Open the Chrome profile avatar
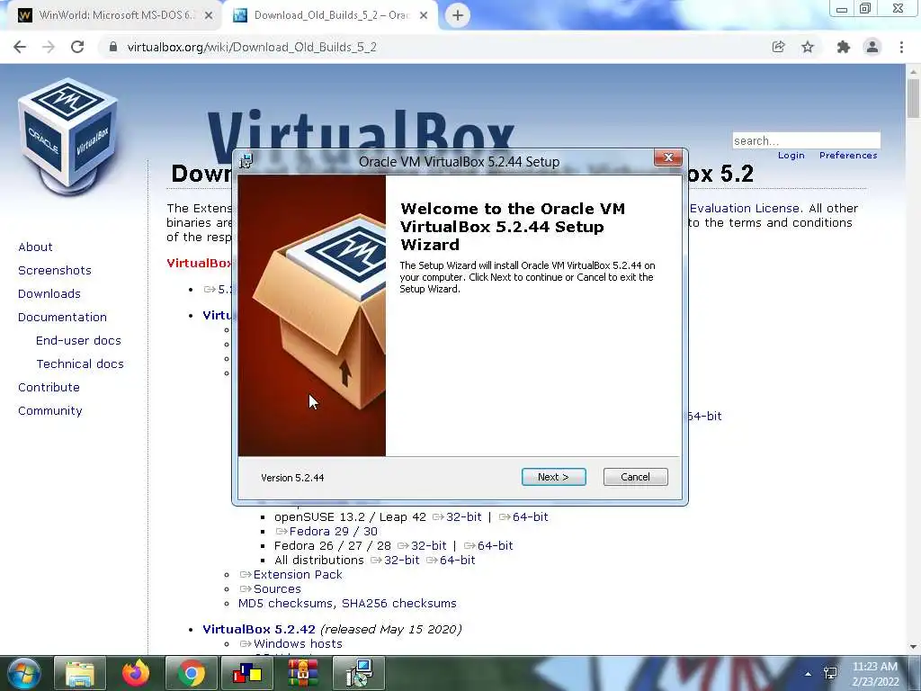 coord(872,47)
